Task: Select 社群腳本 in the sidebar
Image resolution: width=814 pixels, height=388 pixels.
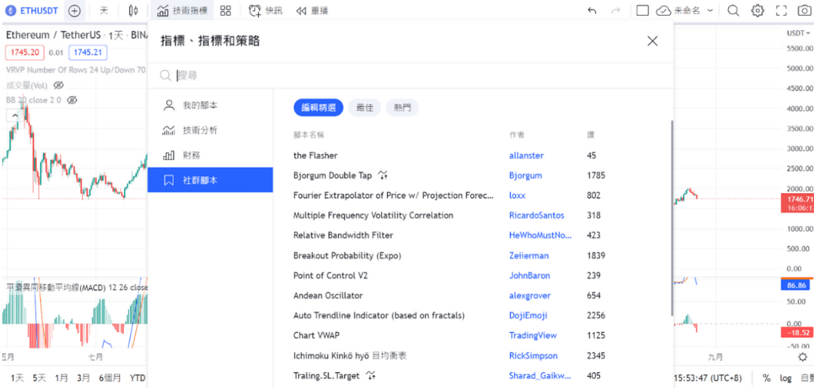Action: [210, 180]
